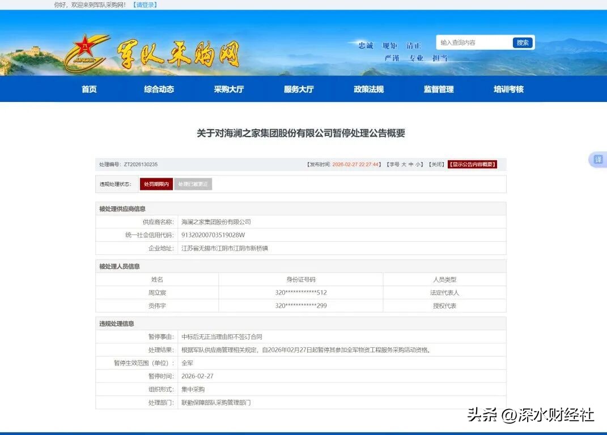Open the translate widget on right edge
Screen dimensions: 607x435
click(x=598, y=160)
